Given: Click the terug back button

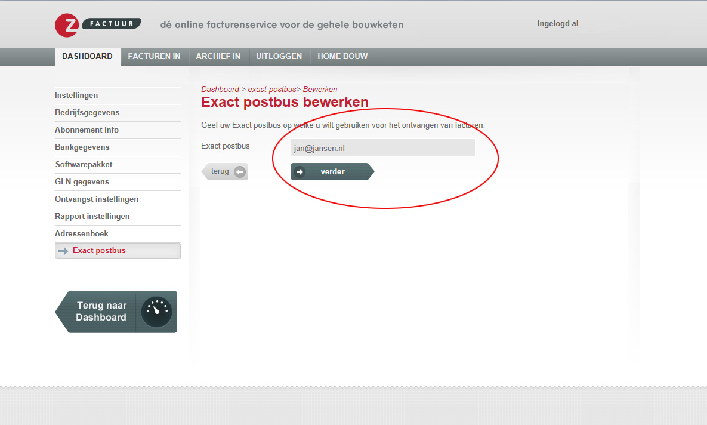Looking at the screenshot, I should coord(224,171).
